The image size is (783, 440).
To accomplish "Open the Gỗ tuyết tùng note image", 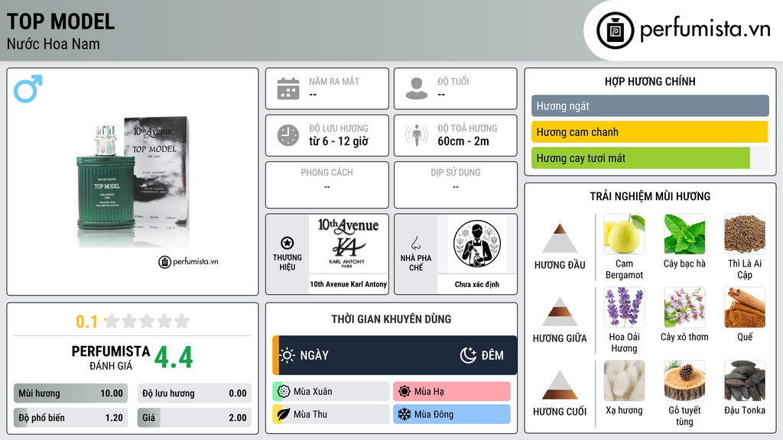I will click(x=684, y=381).
